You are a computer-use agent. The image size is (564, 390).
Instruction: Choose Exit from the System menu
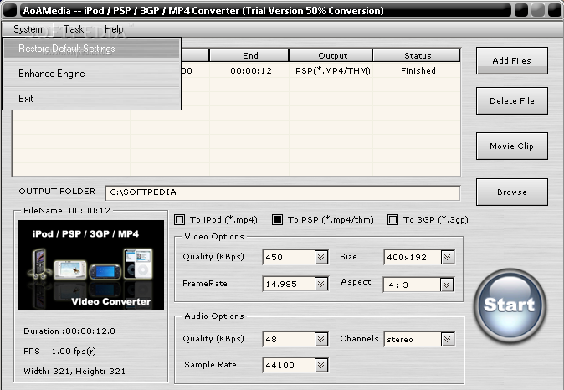[x=91, y=99]
